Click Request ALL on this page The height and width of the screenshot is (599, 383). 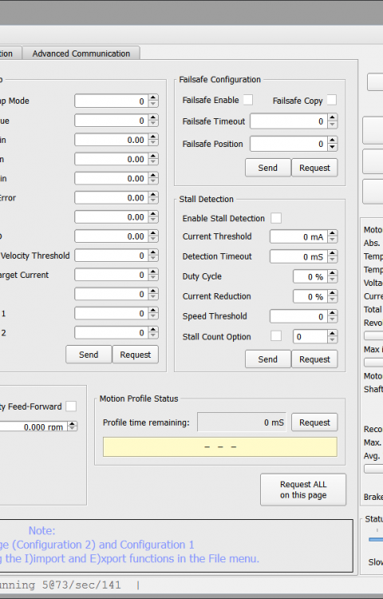click(303, 490)
